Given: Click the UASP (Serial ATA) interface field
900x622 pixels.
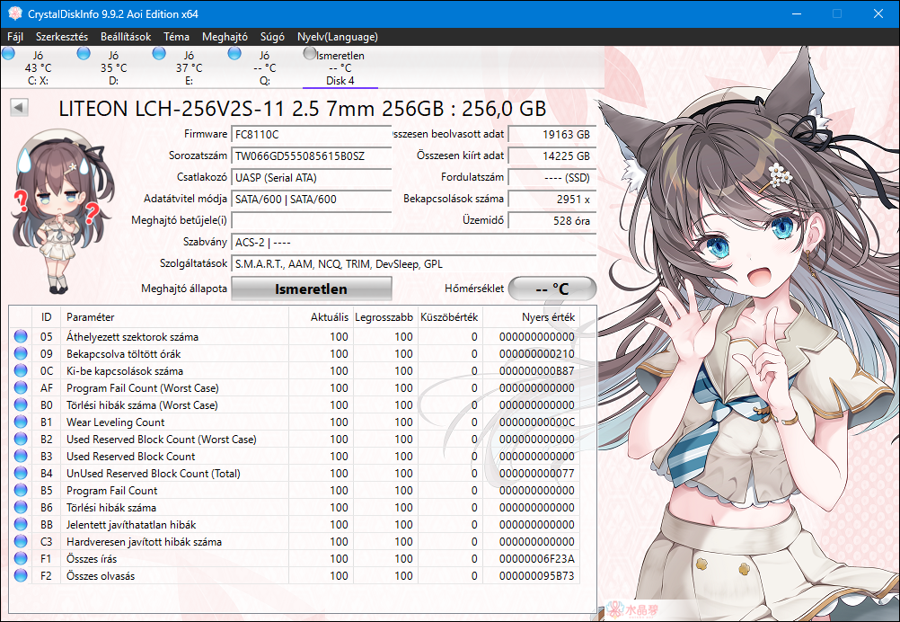Looking at the screenshot, I should tap(311, 177).
